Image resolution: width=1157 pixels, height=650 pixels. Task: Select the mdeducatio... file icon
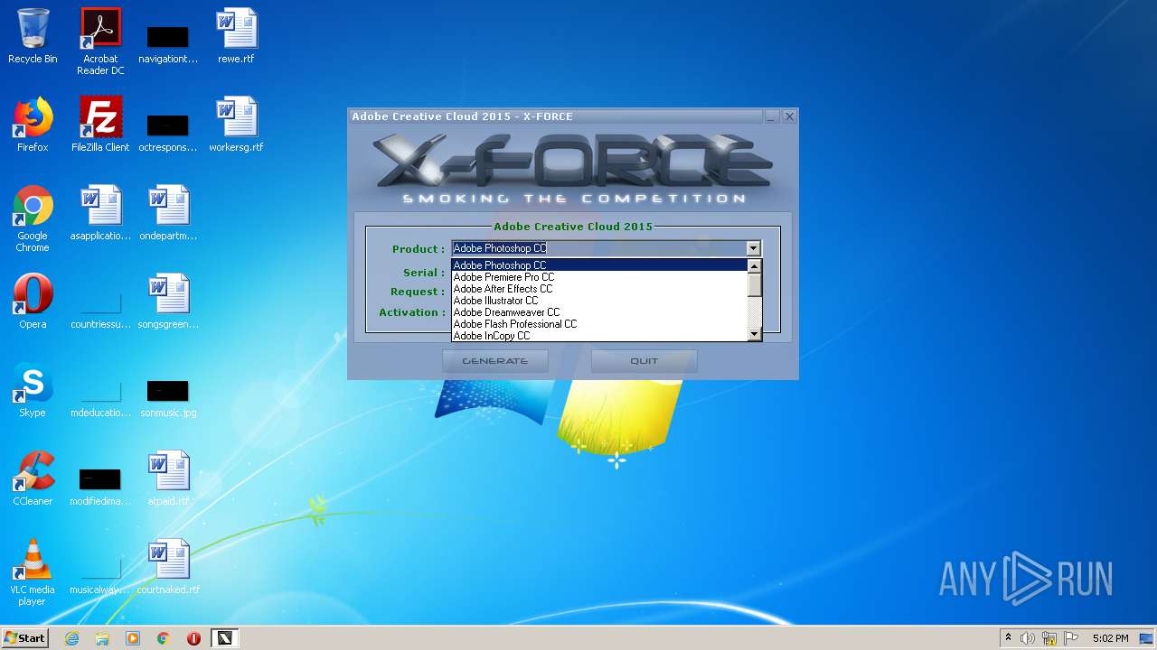coord(100,400)
